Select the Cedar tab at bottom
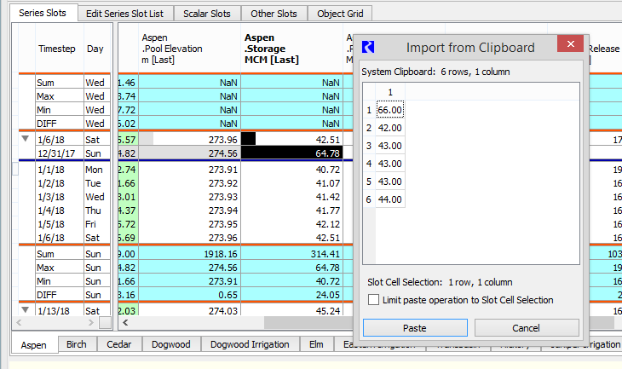This screenshot has height=369, width=622. 120,344
